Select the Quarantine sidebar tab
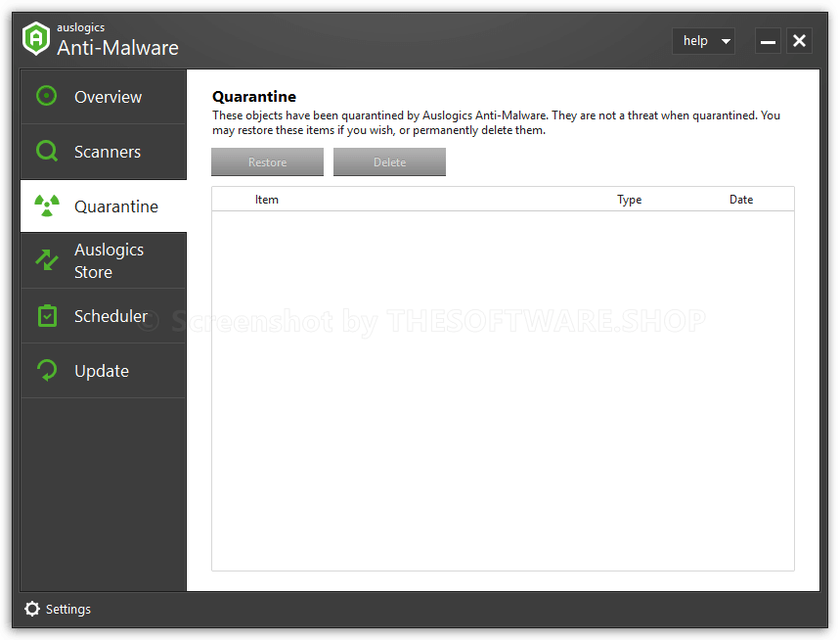 coord(104,206)
